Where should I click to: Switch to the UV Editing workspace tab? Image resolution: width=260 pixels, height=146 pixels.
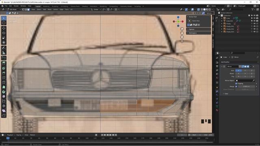[64, 6]
